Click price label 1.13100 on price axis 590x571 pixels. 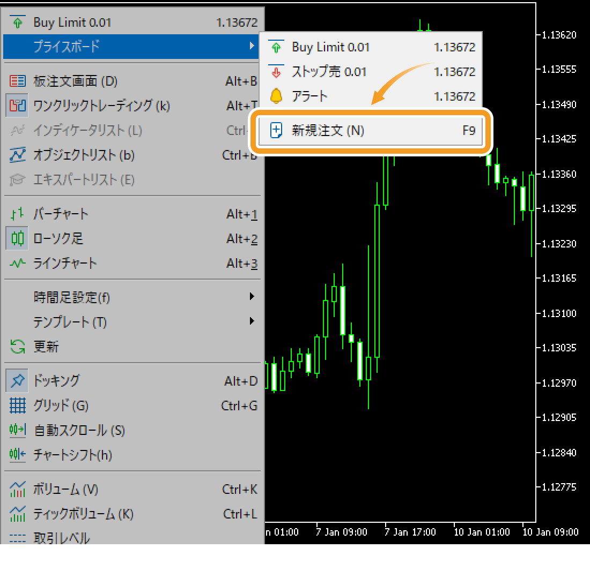[559, 313]
